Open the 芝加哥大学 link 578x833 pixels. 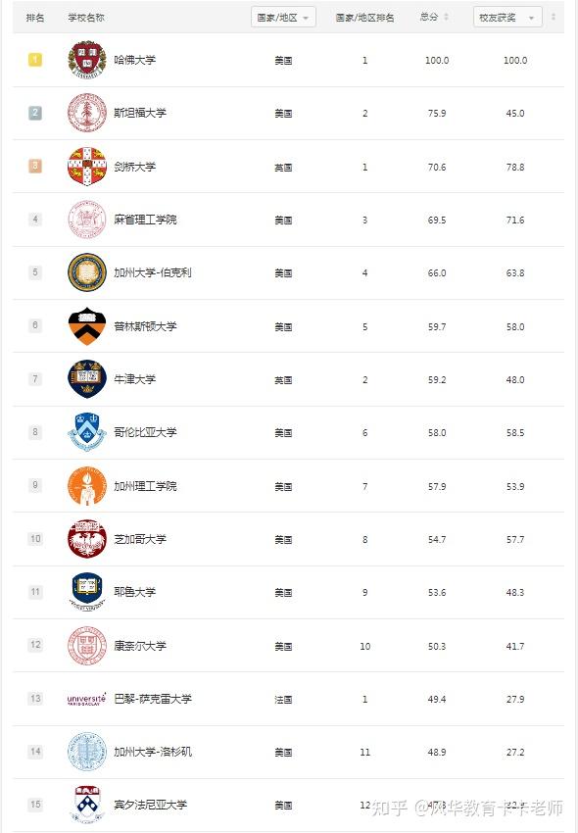(140, 539)
